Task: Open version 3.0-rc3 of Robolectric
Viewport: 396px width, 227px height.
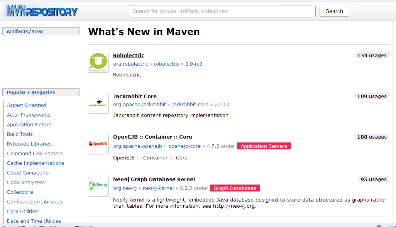Action: (194, 64)
